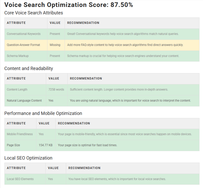
Task: Select the schema markup recommendation text
Action: (123, 56)
